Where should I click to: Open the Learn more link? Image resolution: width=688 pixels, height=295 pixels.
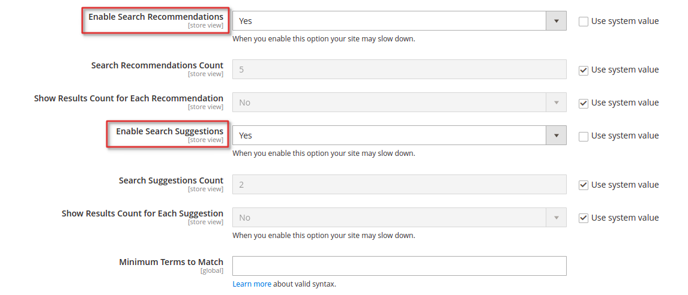point(252,284)
